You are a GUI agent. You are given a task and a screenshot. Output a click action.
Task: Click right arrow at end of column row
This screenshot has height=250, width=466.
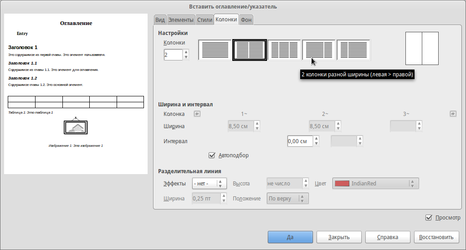pos(453,114)
